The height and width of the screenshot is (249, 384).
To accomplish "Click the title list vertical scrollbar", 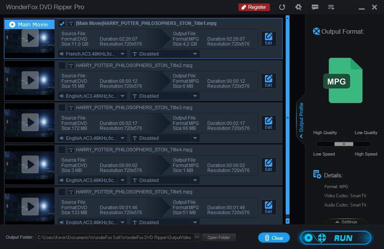I will click(288, 117).
